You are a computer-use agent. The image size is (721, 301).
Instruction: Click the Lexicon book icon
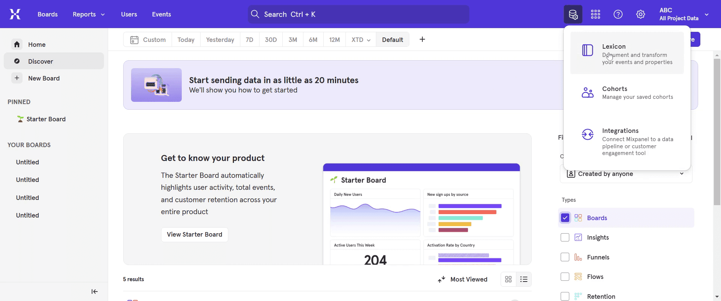[588, 50]
